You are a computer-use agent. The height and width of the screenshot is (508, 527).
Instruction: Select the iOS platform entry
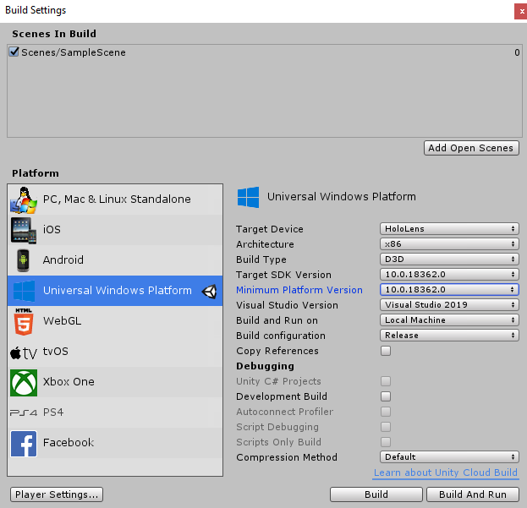coord(115,230)
